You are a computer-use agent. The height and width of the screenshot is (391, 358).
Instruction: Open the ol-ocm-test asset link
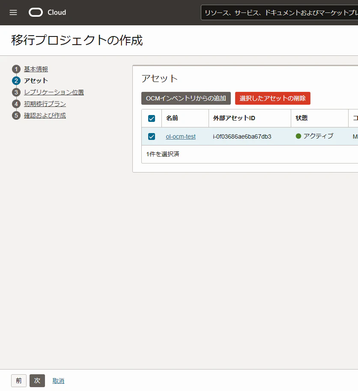click(x=181, y=136)
